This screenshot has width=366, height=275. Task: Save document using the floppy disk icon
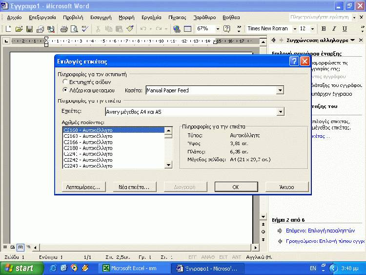click(29, 29)
